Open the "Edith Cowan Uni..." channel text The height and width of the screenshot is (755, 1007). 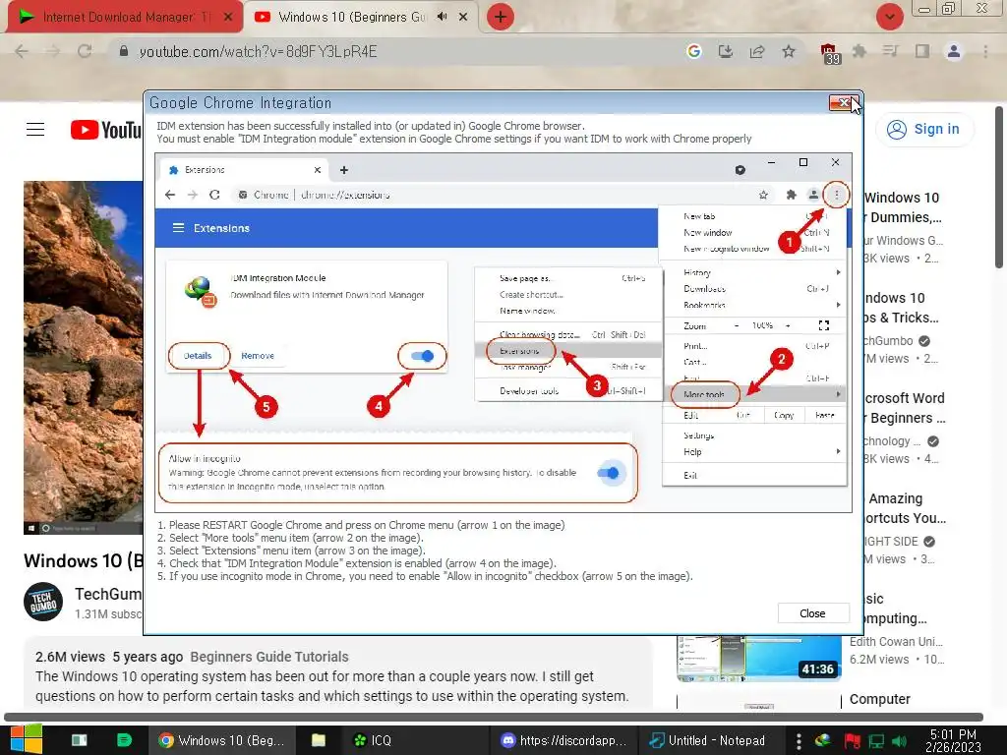[896, 641]
